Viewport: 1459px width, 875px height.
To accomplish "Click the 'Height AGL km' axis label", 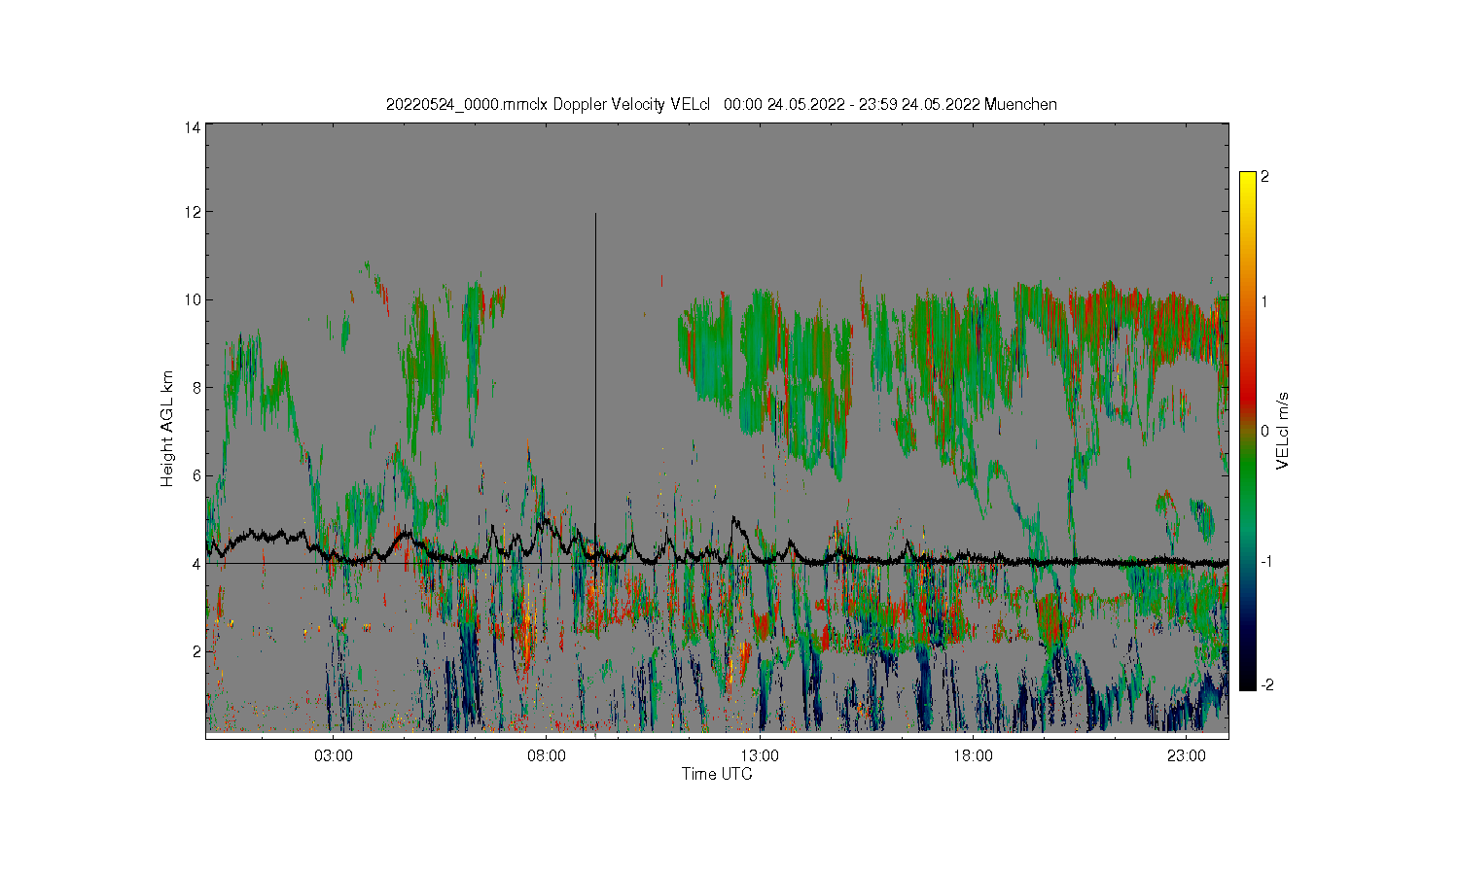I will point(167,429).
